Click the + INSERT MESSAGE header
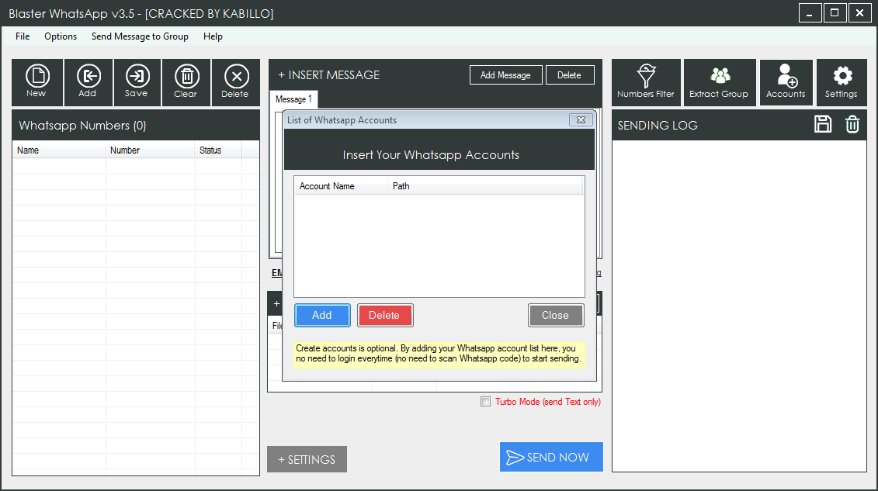Viewport: 878px width, 491px height. tap(328, 75)
